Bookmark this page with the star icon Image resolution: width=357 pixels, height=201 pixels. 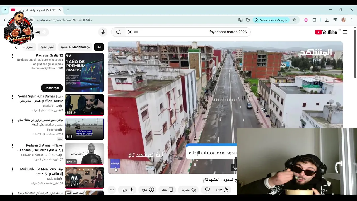click(294, 20)
